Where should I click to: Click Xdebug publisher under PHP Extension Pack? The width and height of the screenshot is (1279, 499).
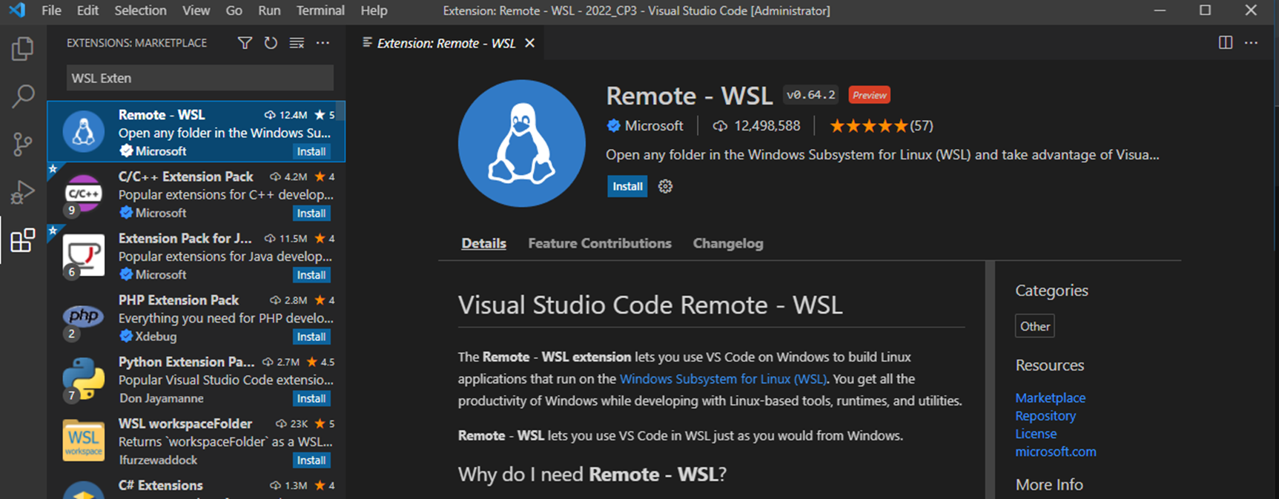156,337
